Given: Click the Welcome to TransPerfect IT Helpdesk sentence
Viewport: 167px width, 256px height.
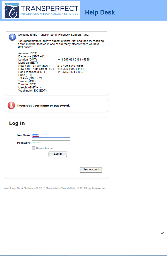Looking at the screenshot, I should pyautogui.click(x=53, y=35).
